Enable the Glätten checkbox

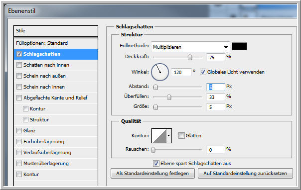[x=181, y=136]
